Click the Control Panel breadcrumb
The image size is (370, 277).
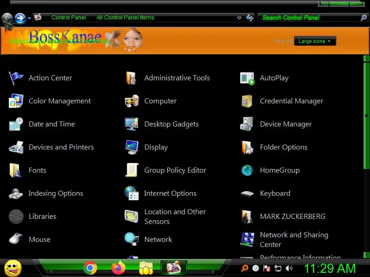click(x=68, y=18)
